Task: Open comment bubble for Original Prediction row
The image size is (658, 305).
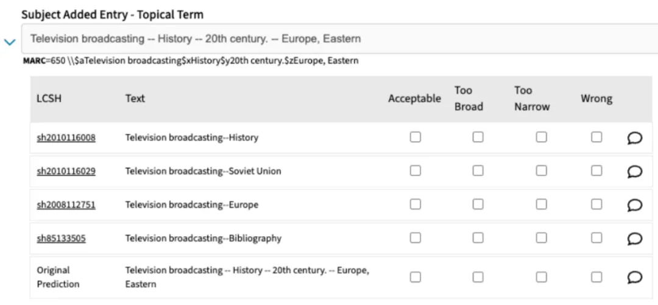Action: coord(635,277)
